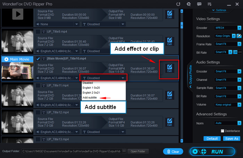Open the None audio dropdown of top title
The image size is (243, 158).
[x=58, y=24]
